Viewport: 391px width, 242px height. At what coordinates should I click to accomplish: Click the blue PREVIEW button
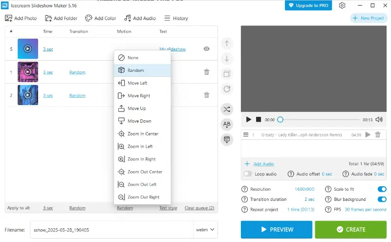click(x=276, y=229)
